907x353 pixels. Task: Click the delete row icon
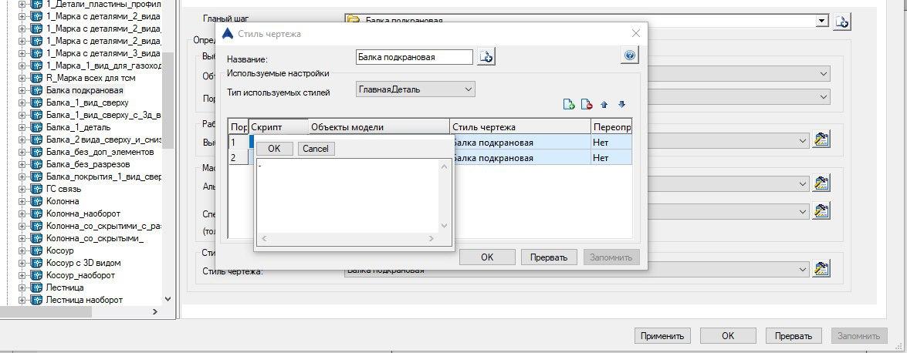tap(586, 105)
